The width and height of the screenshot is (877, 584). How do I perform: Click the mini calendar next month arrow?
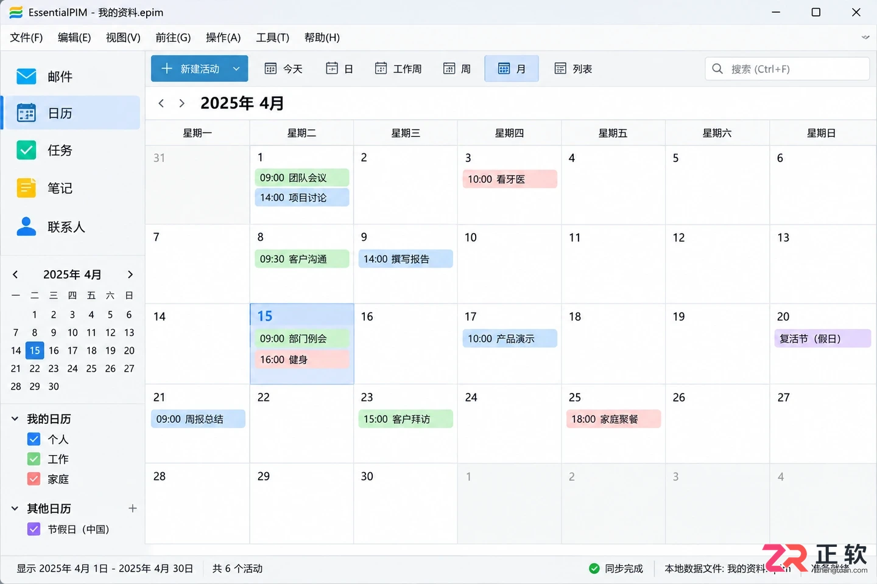click(130, 274)
